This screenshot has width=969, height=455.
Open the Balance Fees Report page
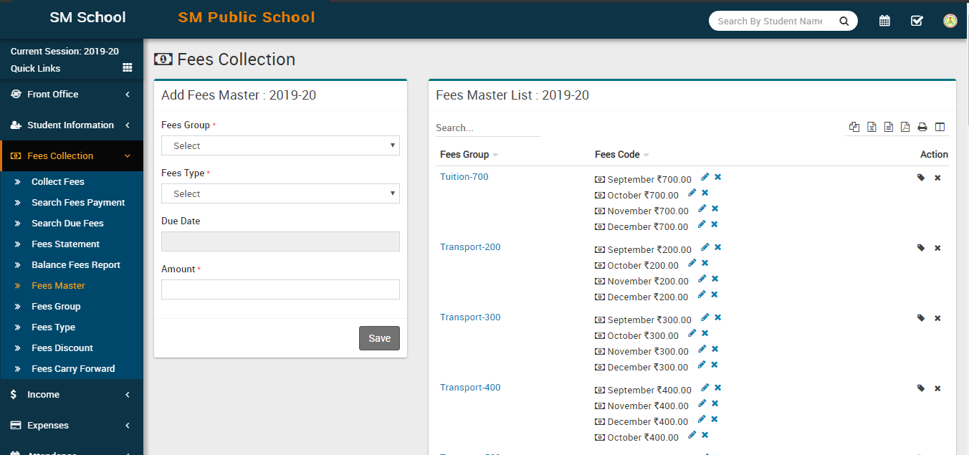[x=76, y=264]
